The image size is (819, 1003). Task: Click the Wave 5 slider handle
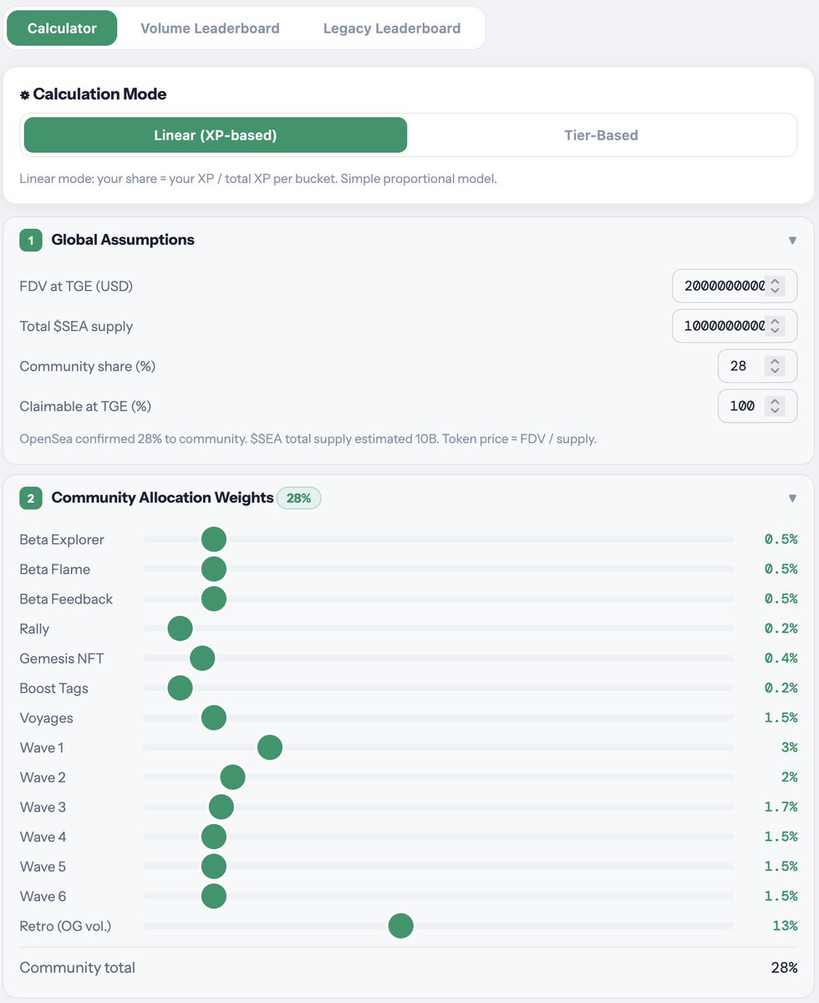[x=214, y=867]
